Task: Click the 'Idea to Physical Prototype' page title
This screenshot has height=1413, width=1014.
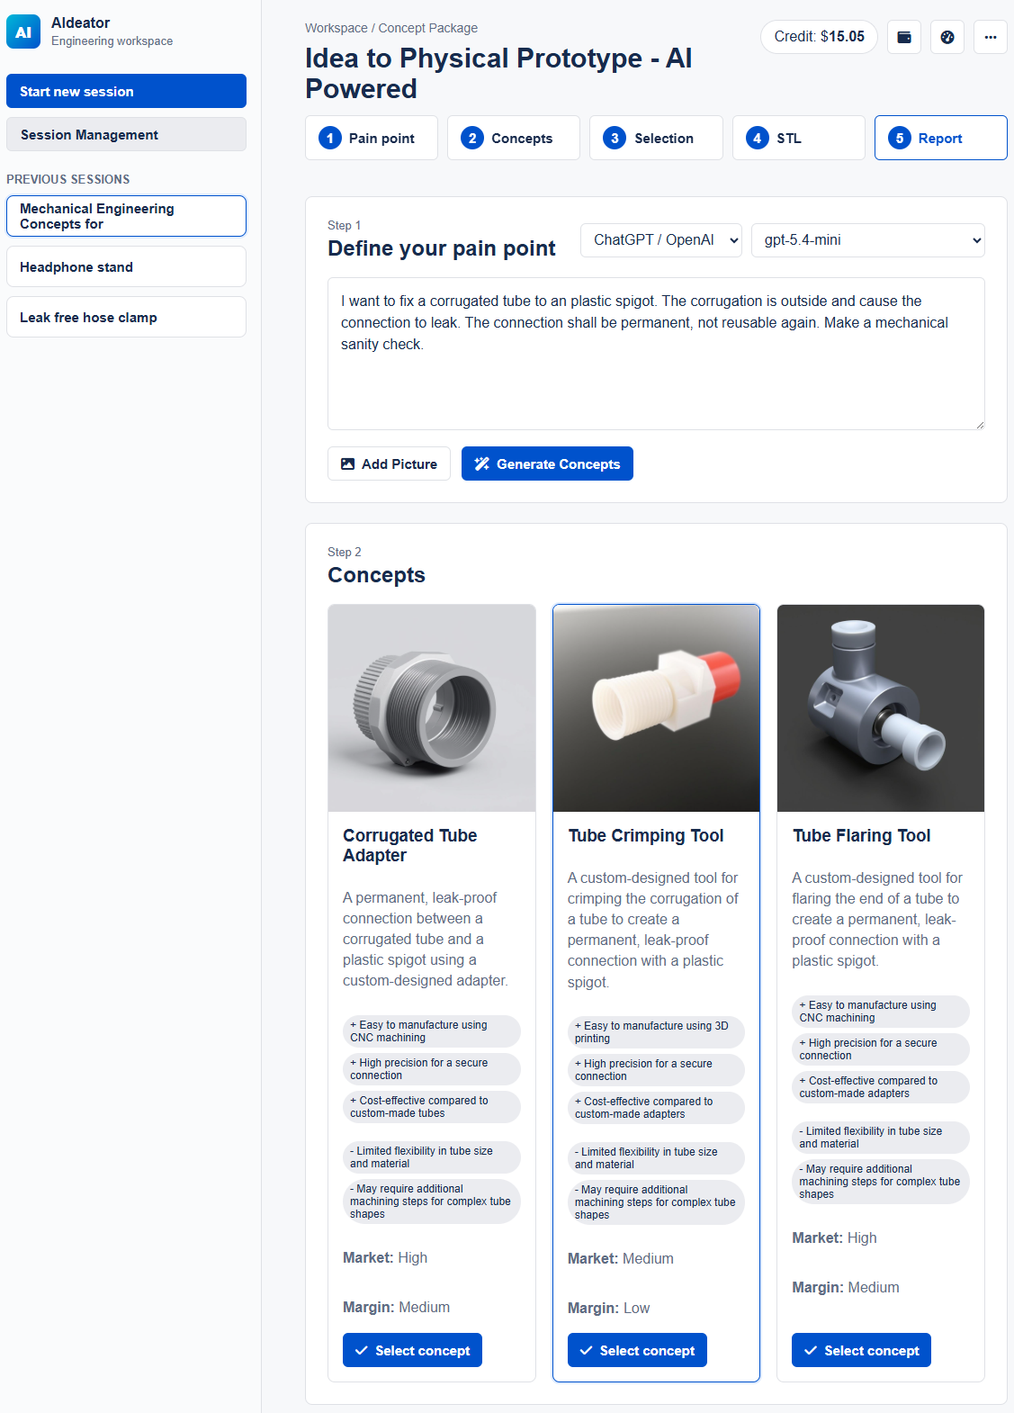Action: point(498,73)
